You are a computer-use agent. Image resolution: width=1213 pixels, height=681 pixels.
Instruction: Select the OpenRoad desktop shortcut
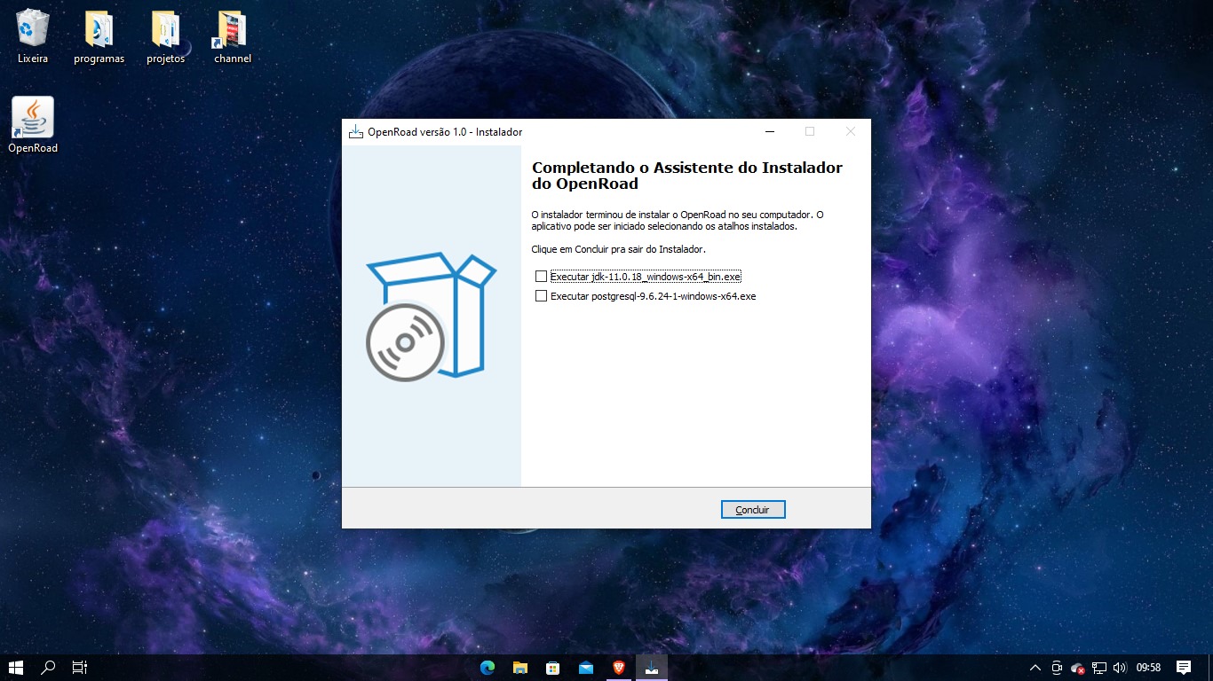[33, 125]
